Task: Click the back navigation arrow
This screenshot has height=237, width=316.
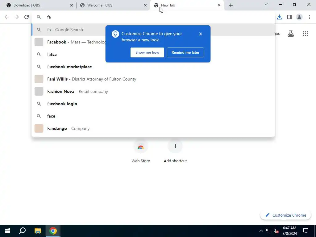Action: [x=7, y=17]
